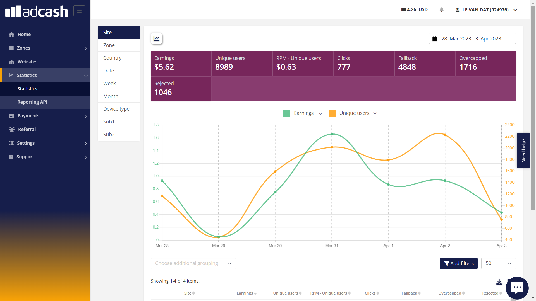Click the Referral users icon
The height and width of the screenshot is (301, 536).
(12, 129)
